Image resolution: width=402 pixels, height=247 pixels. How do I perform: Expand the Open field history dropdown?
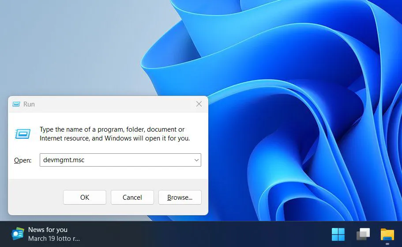(196, 160)
